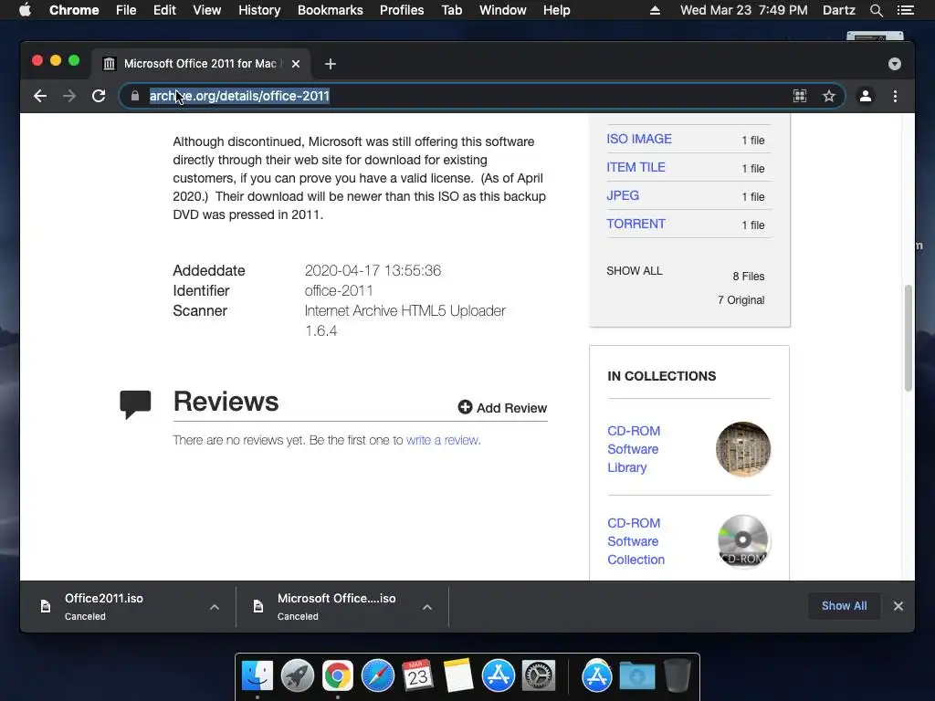View site info via the lock icon
935x701 pixels.
click(x=135, y=96)
